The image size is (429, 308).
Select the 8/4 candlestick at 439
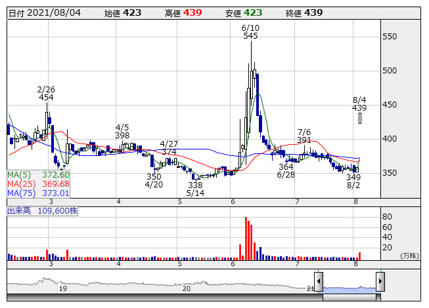pyautogui.click(x=360, y=118)
